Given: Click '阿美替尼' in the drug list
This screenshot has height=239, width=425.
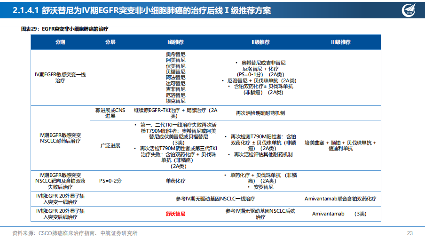Looking at the screenshot, I should [176, 60].
